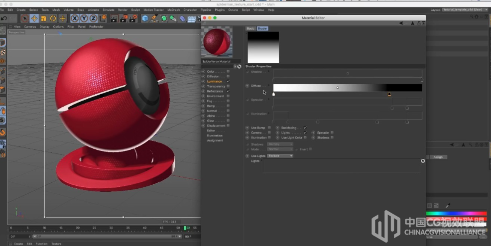Open the Layout selector dropdown

tap(465, 9)
